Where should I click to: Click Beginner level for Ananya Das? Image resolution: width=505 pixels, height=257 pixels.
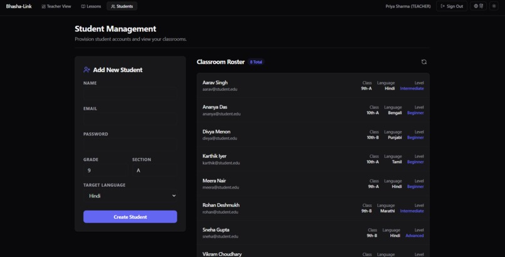point(415,113)
